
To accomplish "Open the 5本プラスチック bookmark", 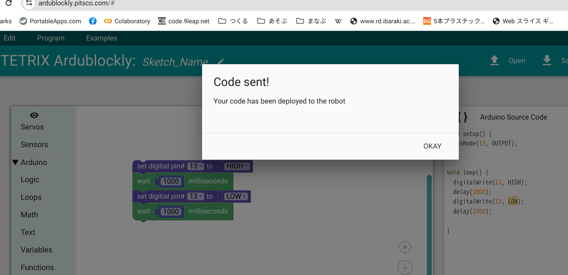I will click(454, 21).
